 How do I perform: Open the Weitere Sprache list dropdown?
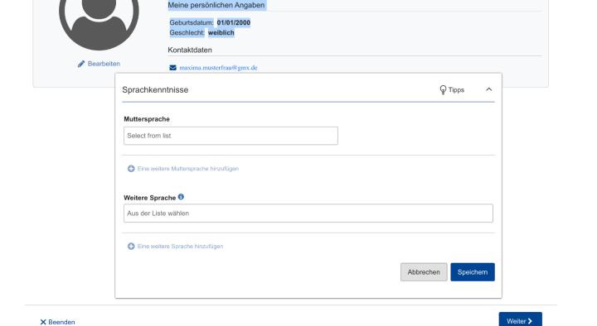[x=308, y=213]
